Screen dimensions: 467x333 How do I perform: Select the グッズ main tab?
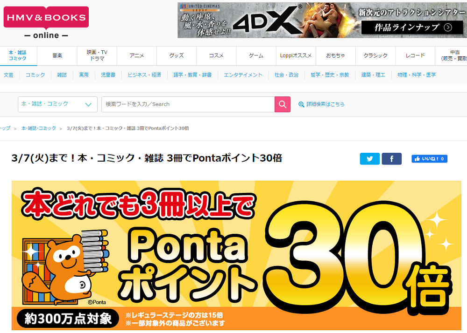[x=177, y=55]
